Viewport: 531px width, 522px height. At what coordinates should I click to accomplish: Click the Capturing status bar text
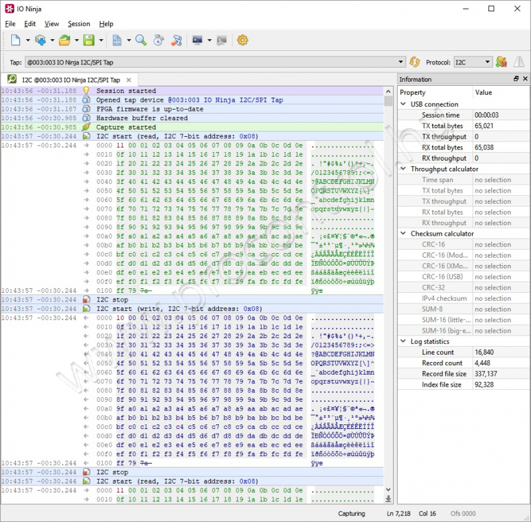tap(352, 513)
